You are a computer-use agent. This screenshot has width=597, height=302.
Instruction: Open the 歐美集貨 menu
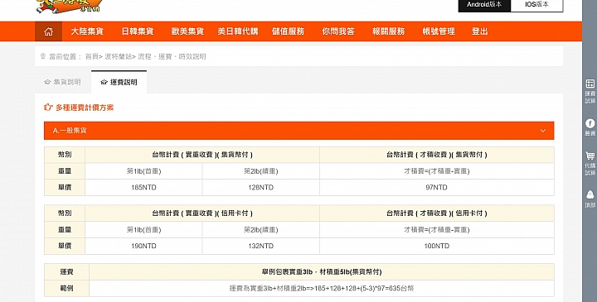pos(187,31)
